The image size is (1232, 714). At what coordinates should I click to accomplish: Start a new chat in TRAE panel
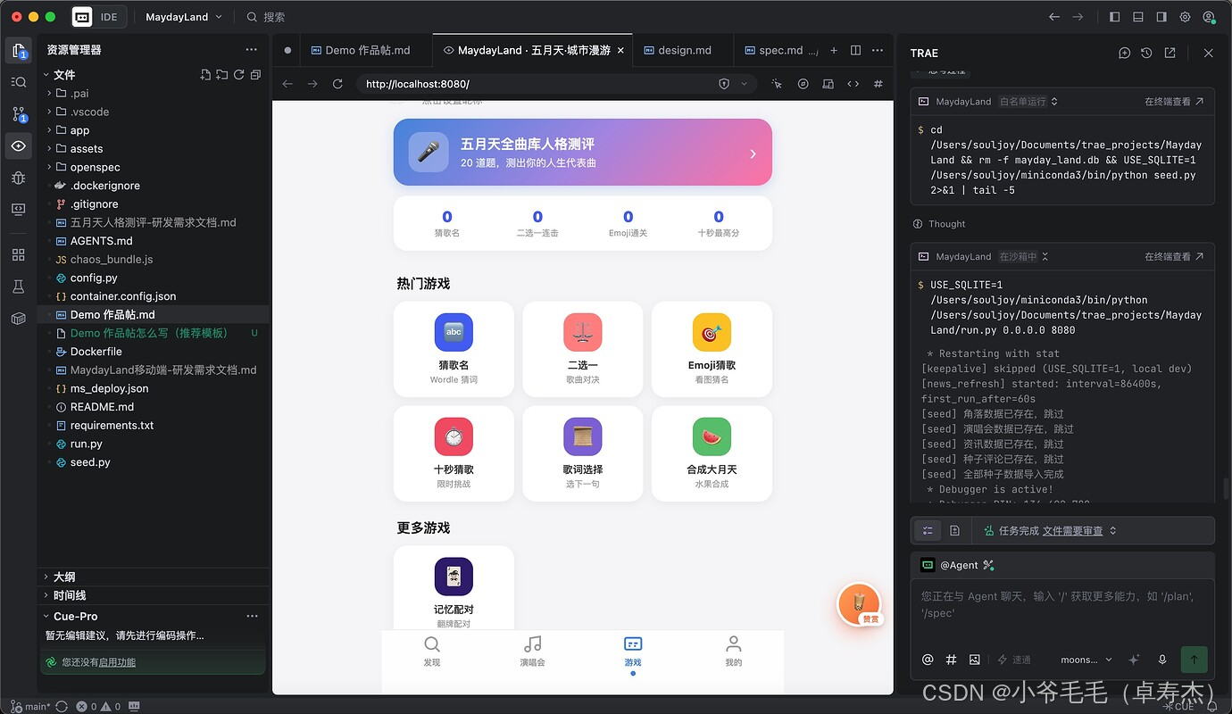click(x=1124, y=54)
